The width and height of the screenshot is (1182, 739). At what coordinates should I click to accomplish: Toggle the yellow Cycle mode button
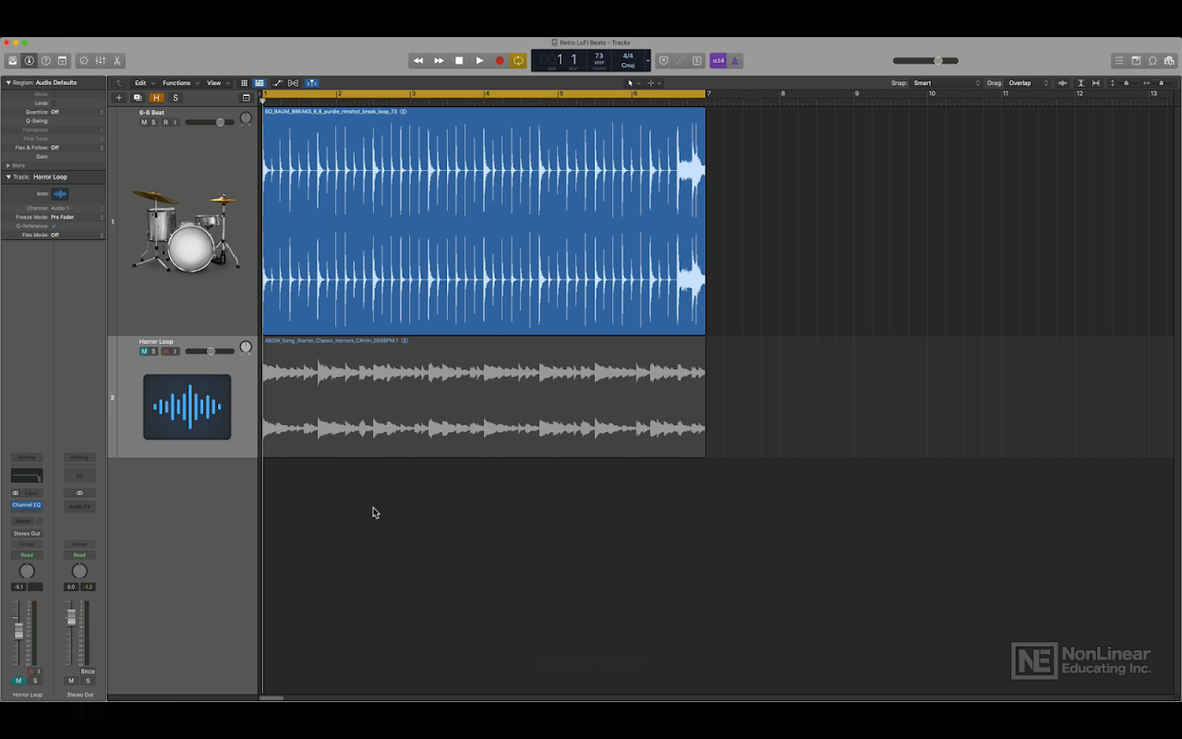click(x=519, y=61)
